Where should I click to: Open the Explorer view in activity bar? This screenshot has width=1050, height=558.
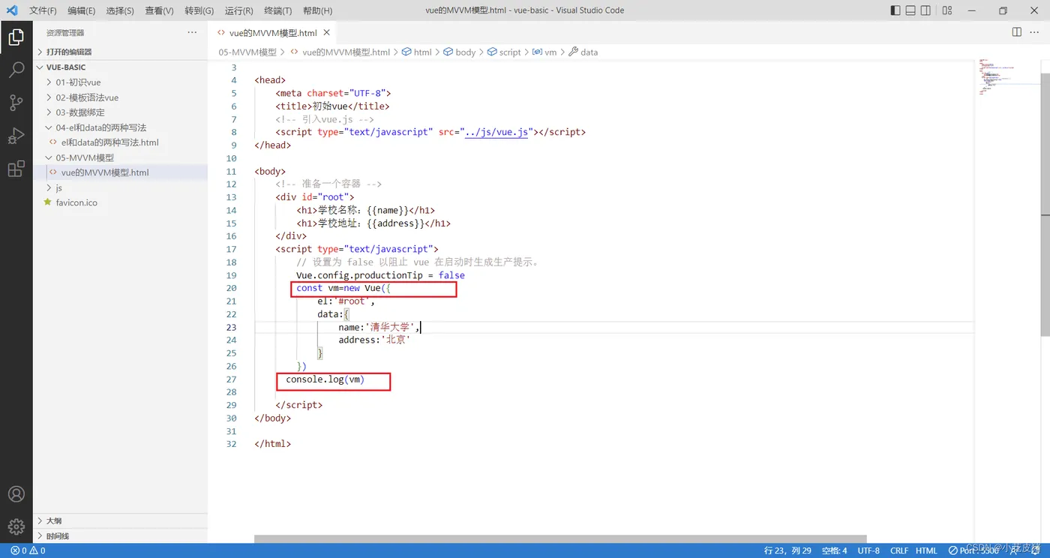[x=16, y=37]
